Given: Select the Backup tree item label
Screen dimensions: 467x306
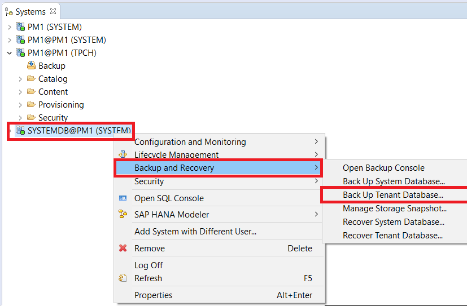Looking at the screenshot, I should [52, 66].
